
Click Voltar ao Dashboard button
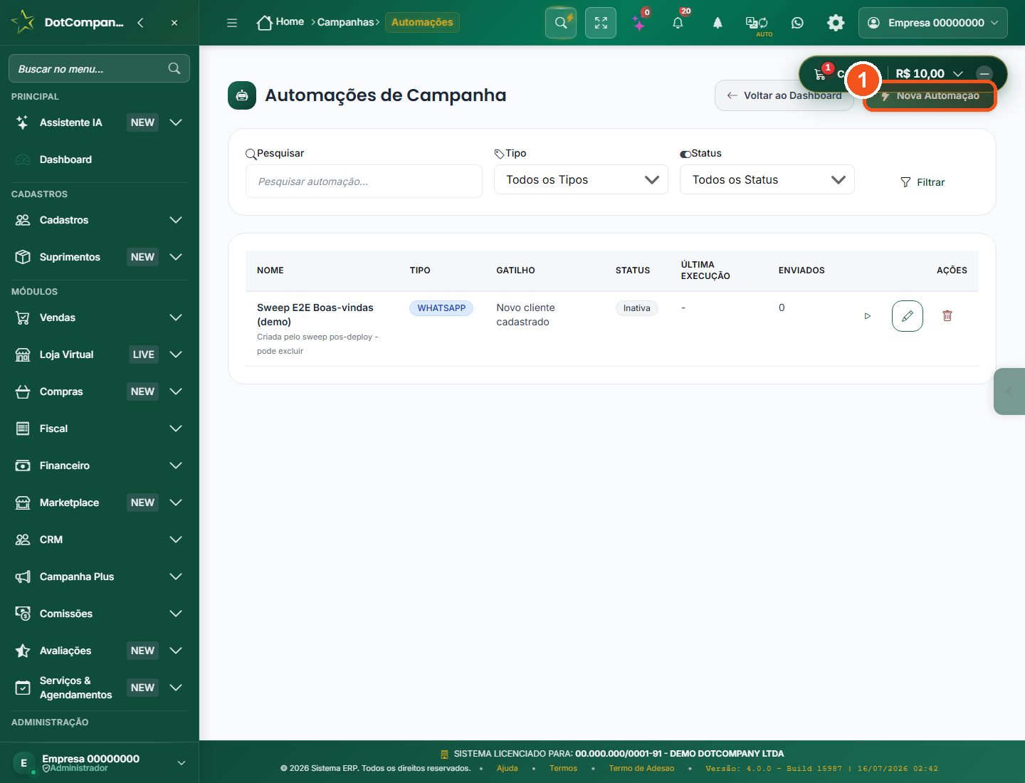[784, 95]
